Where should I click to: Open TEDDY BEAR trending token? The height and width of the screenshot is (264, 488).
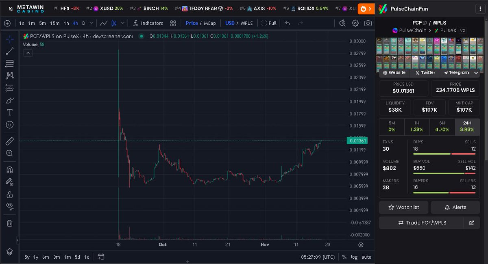pyautogui.click(x=204, y=8)
